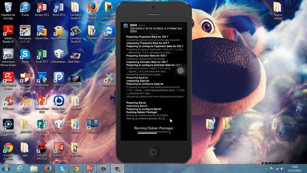Tap the BBM notification banner on phone
The image size is (307, 173).
tap(154, 28)
